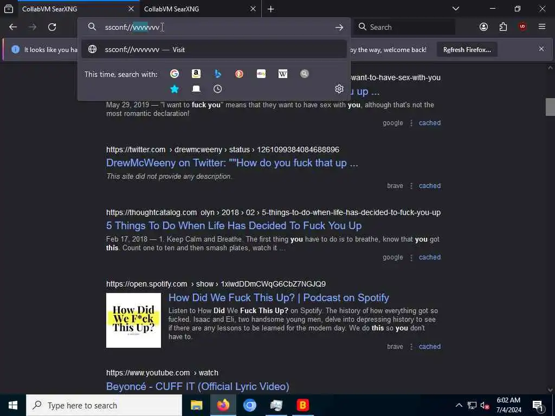Click the uBlock Origin toolbar icon
Image resolution: width=555 pixels, height=416 pixels.
pyautogui.click(x=522, y=27)
